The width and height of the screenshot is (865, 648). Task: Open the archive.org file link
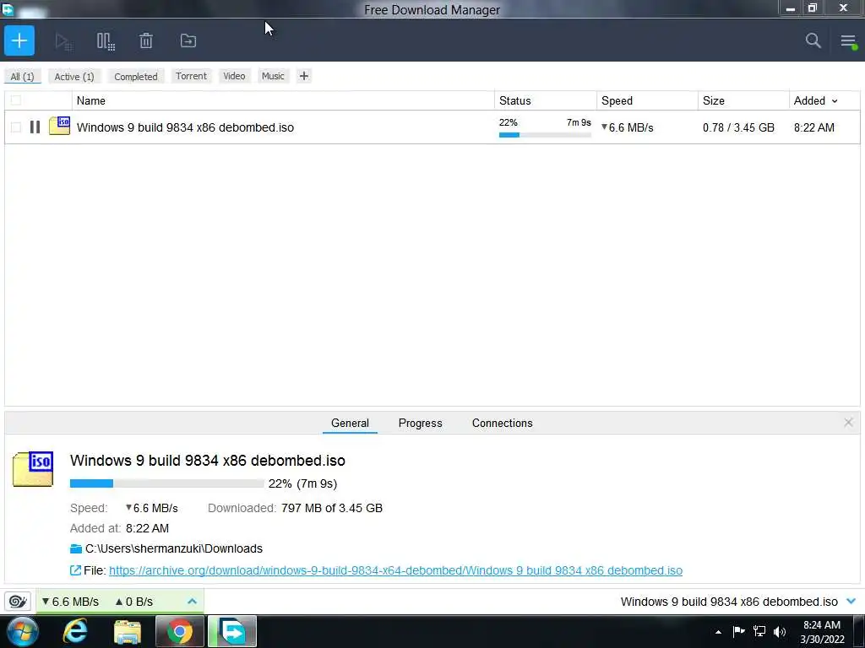[x=395, y=570]
